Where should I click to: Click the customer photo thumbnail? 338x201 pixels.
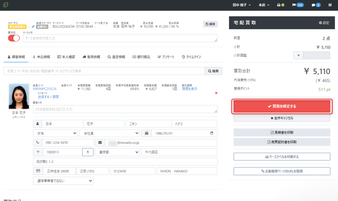tap(19, 96)
